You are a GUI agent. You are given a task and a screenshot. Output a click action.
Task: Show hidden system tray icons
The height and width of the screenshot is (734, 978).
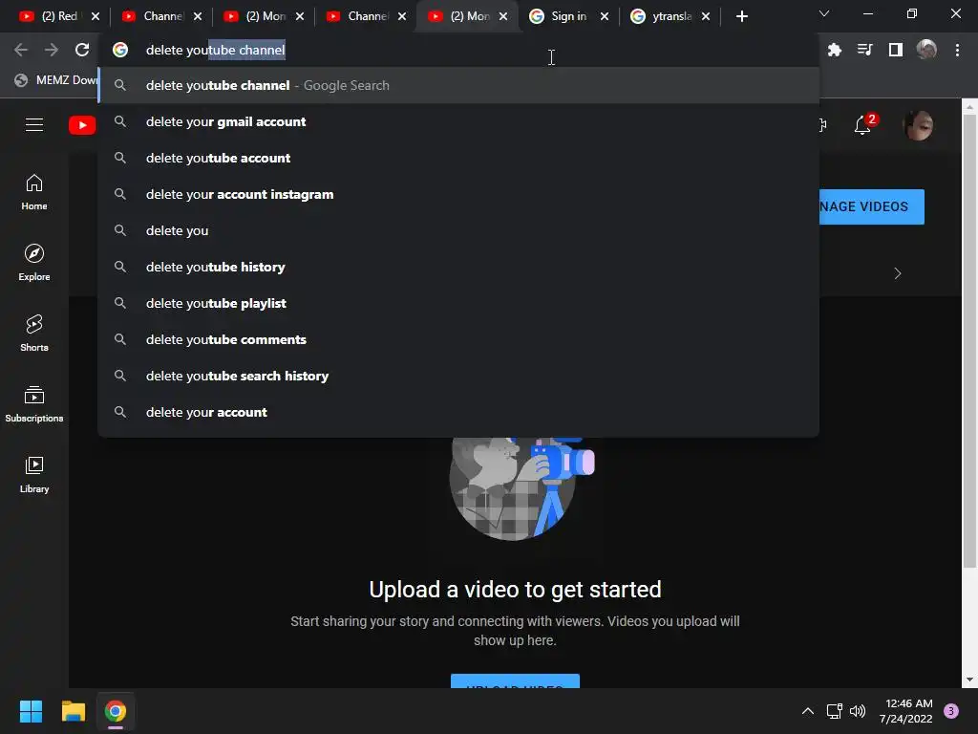coord(808,711)
